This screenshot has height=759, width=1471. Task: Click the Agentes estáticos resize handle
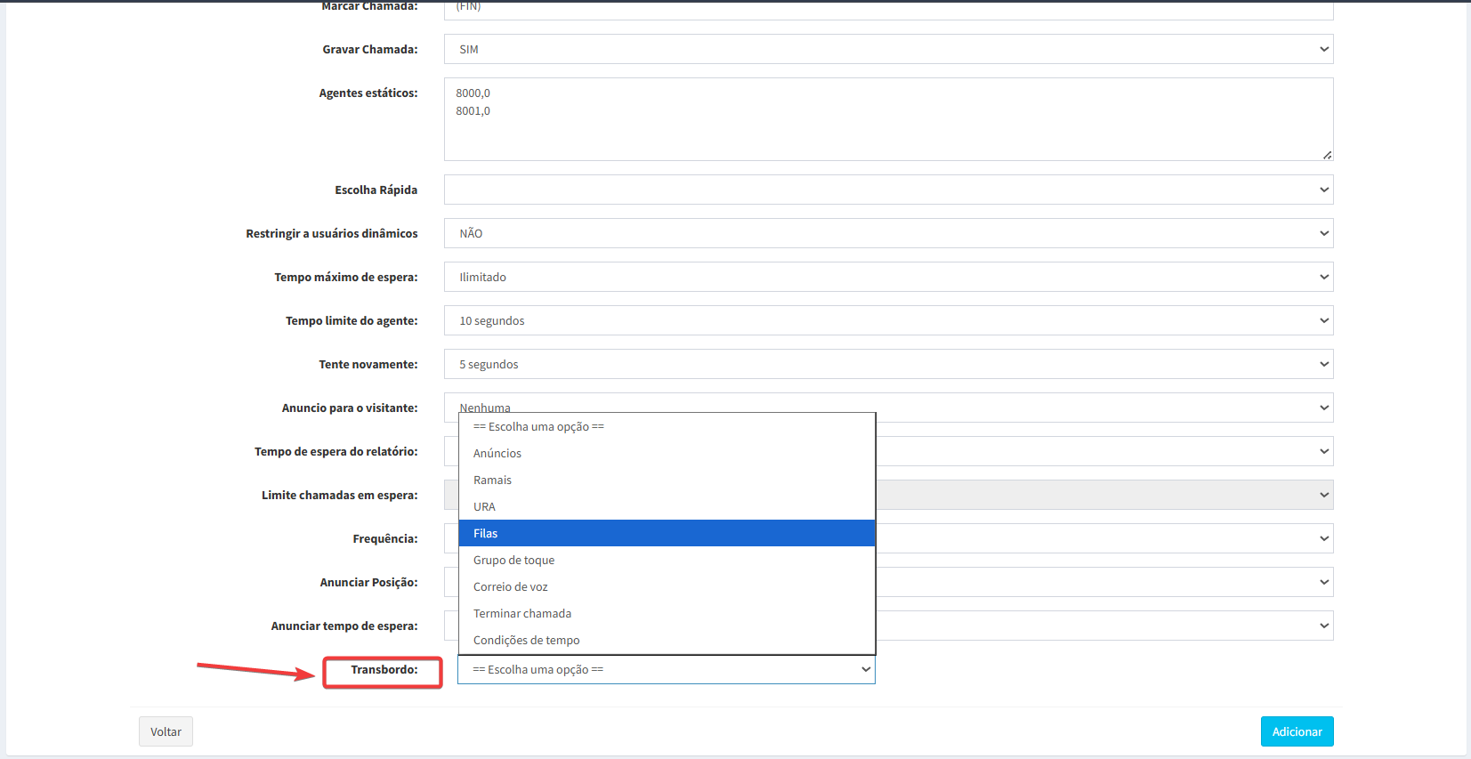[x=1326, y=155]
